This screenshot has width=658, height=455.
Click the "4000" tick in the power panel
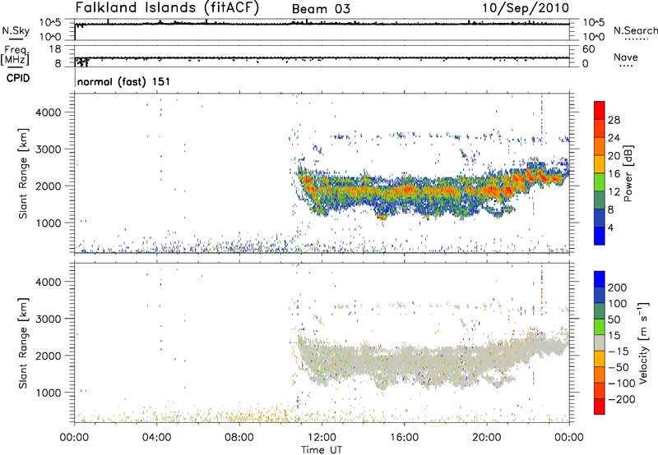49,113
